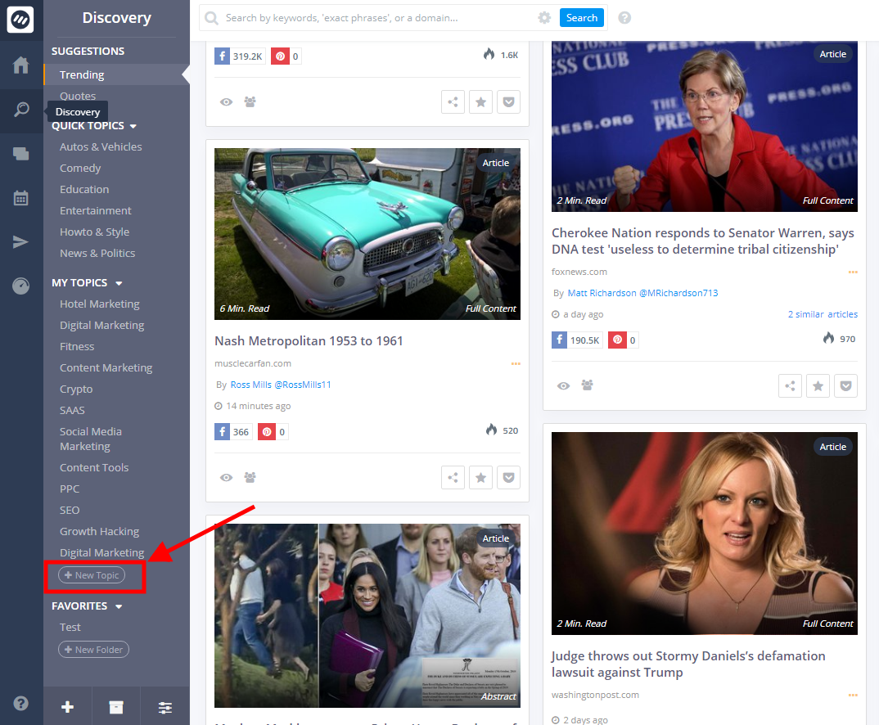The width and height of the screenshot is (879, 725).
Task: Toggle the eye preview on the 319.2K card
Action: pos(226,102)
